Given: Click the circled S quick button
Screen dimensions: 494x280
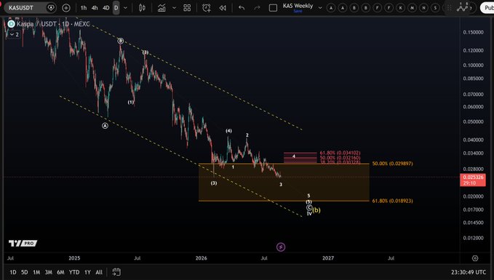Looking at the screenshot, I should [435, 8].
